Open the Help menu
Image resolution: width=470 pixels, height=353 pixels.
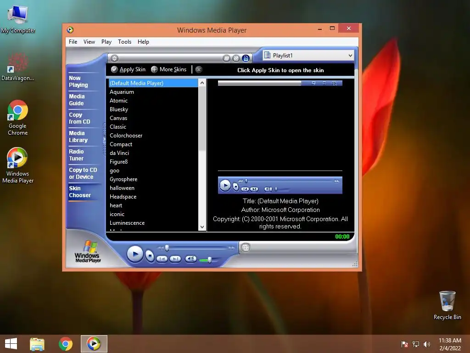point(143,42)
